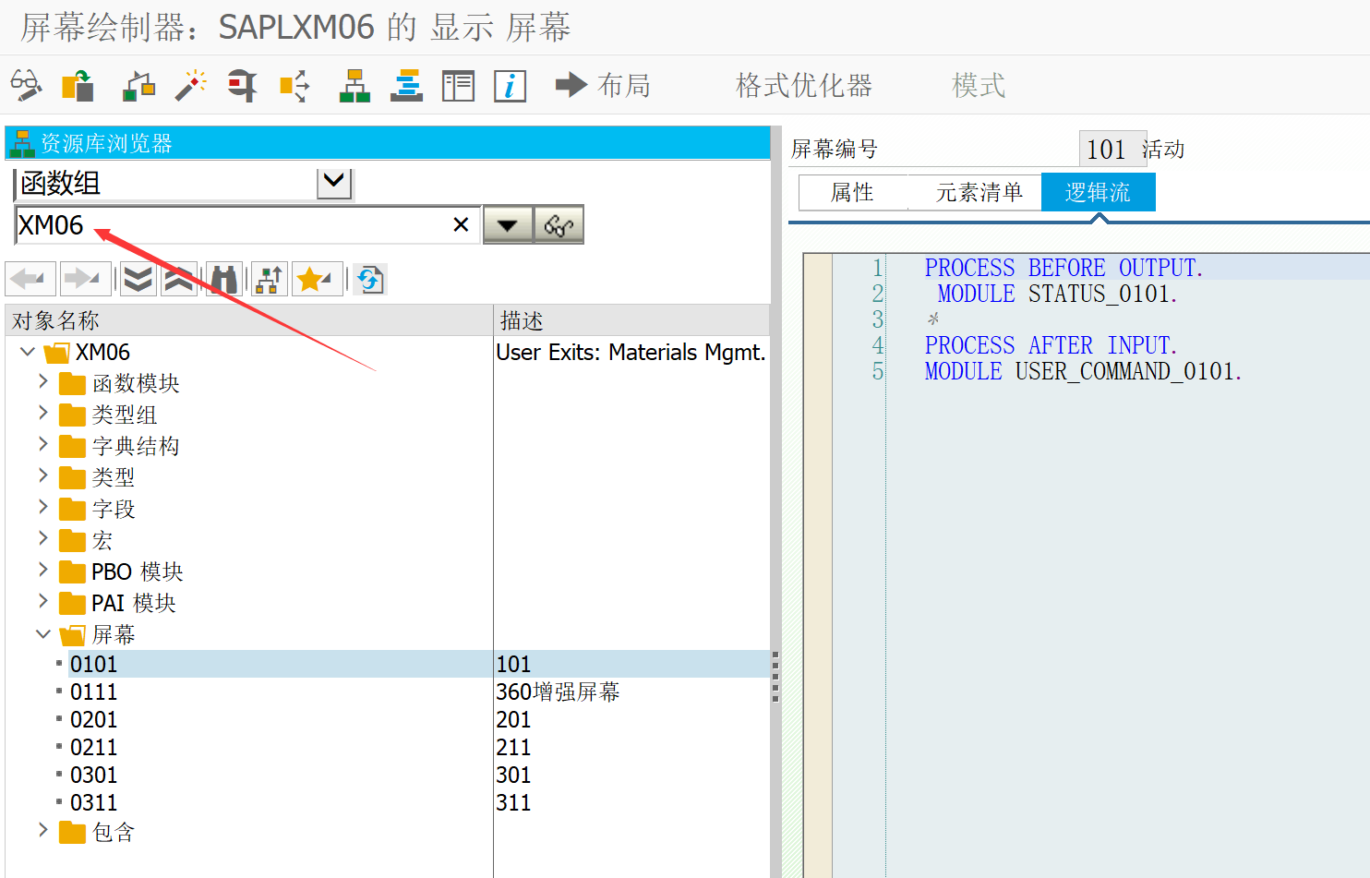Select screen 0111 in the tree
This screenshot has height=878, width=1370.
coord(93,692)
